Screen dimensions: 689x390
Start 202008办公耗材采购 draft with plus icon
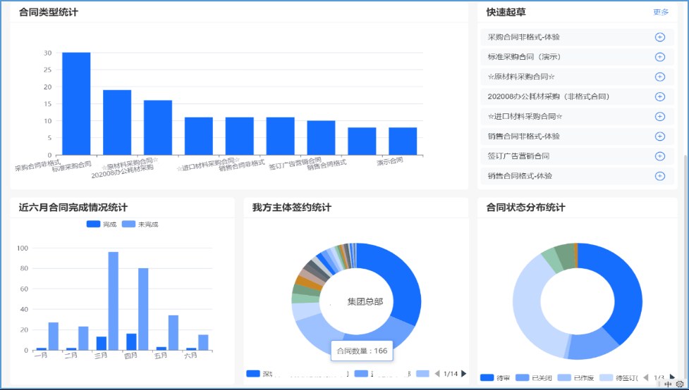pos(659,96)
